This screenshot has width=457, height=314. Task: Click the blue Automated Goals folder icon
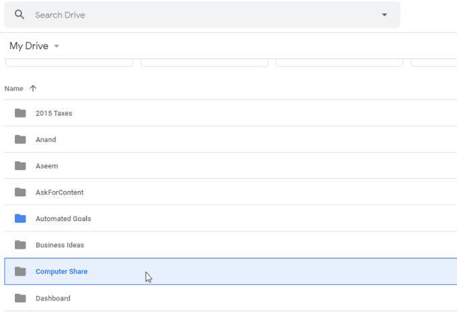pos(20,219)
